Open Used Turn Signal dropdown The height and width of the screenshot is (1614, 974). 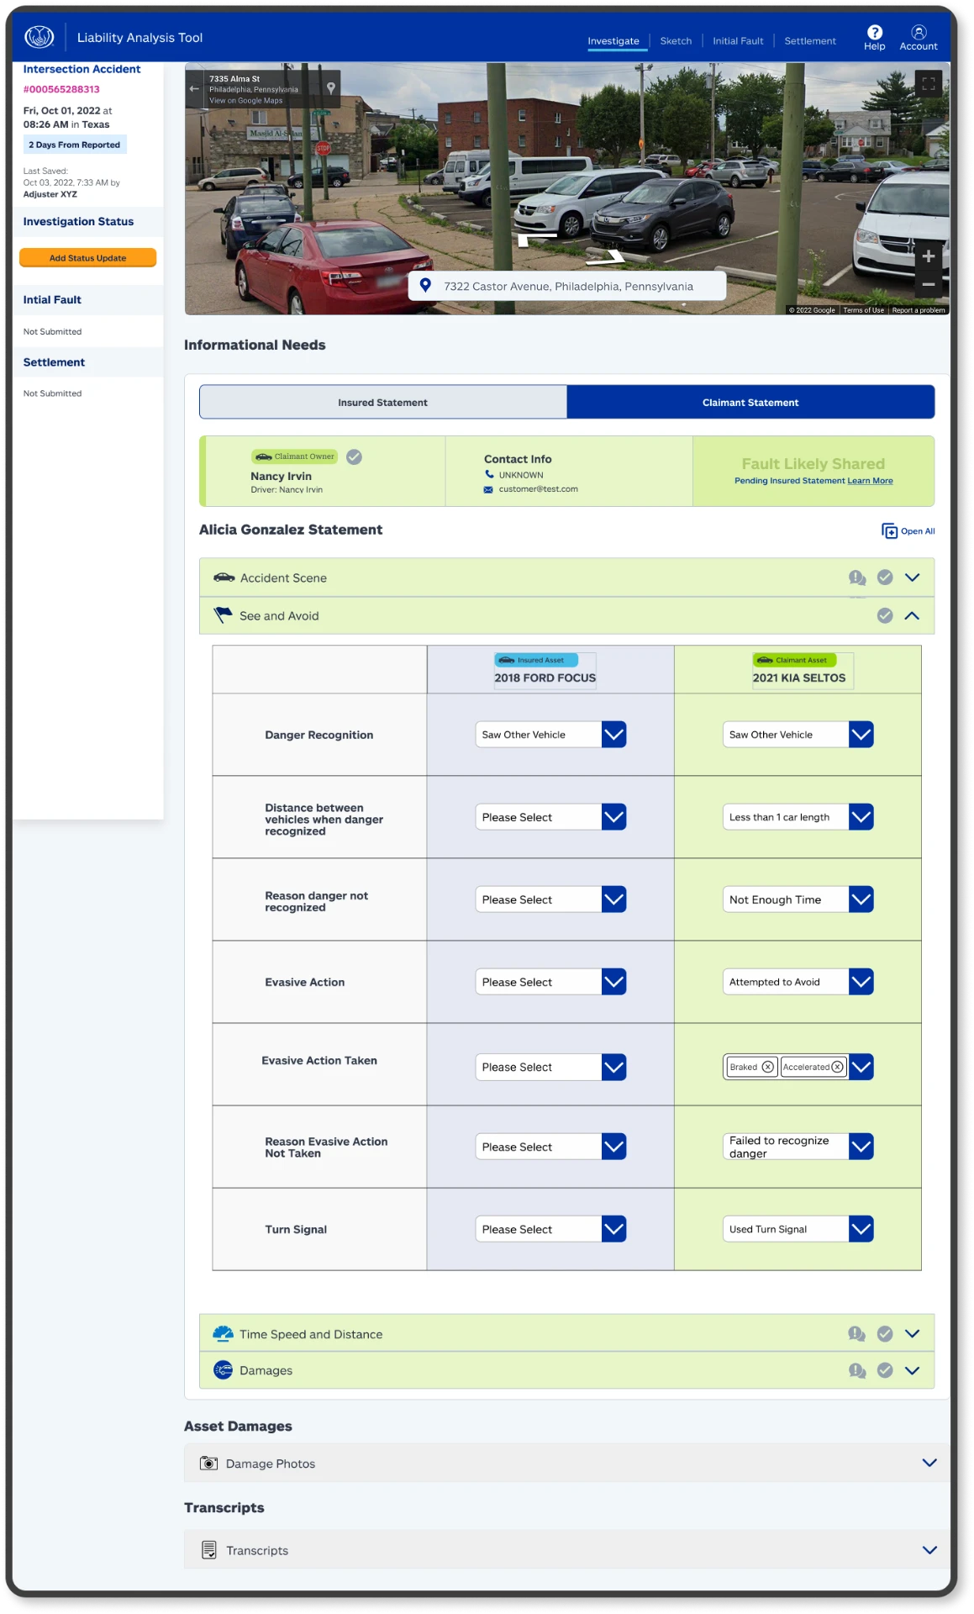click(x=798, y=1229)
